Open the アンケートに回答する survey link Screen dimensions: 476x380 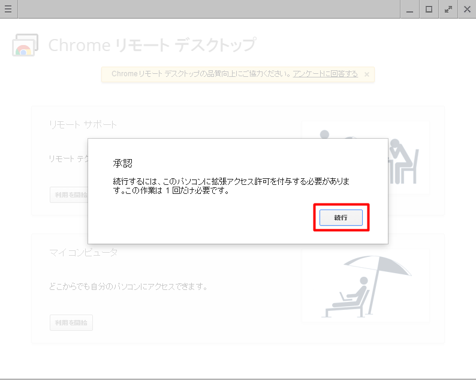tap(325, 74)
